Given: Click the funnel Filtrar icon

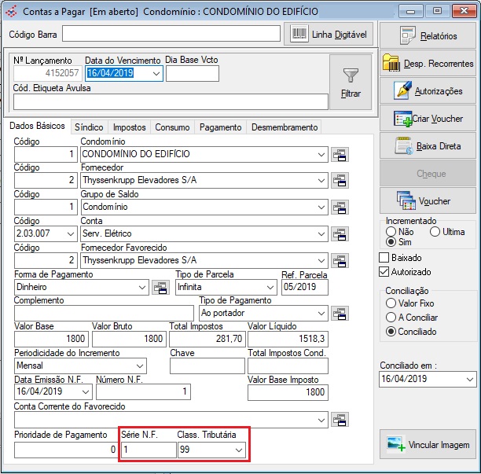Looking at the screenshot, I should coord(351,75).
